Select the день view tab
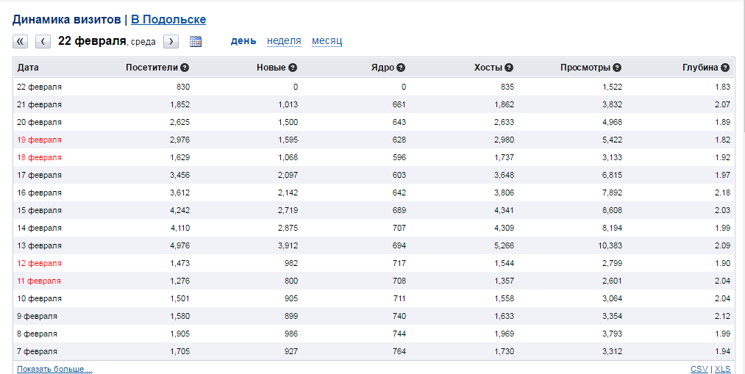745x374 pixels. point(243,40)
